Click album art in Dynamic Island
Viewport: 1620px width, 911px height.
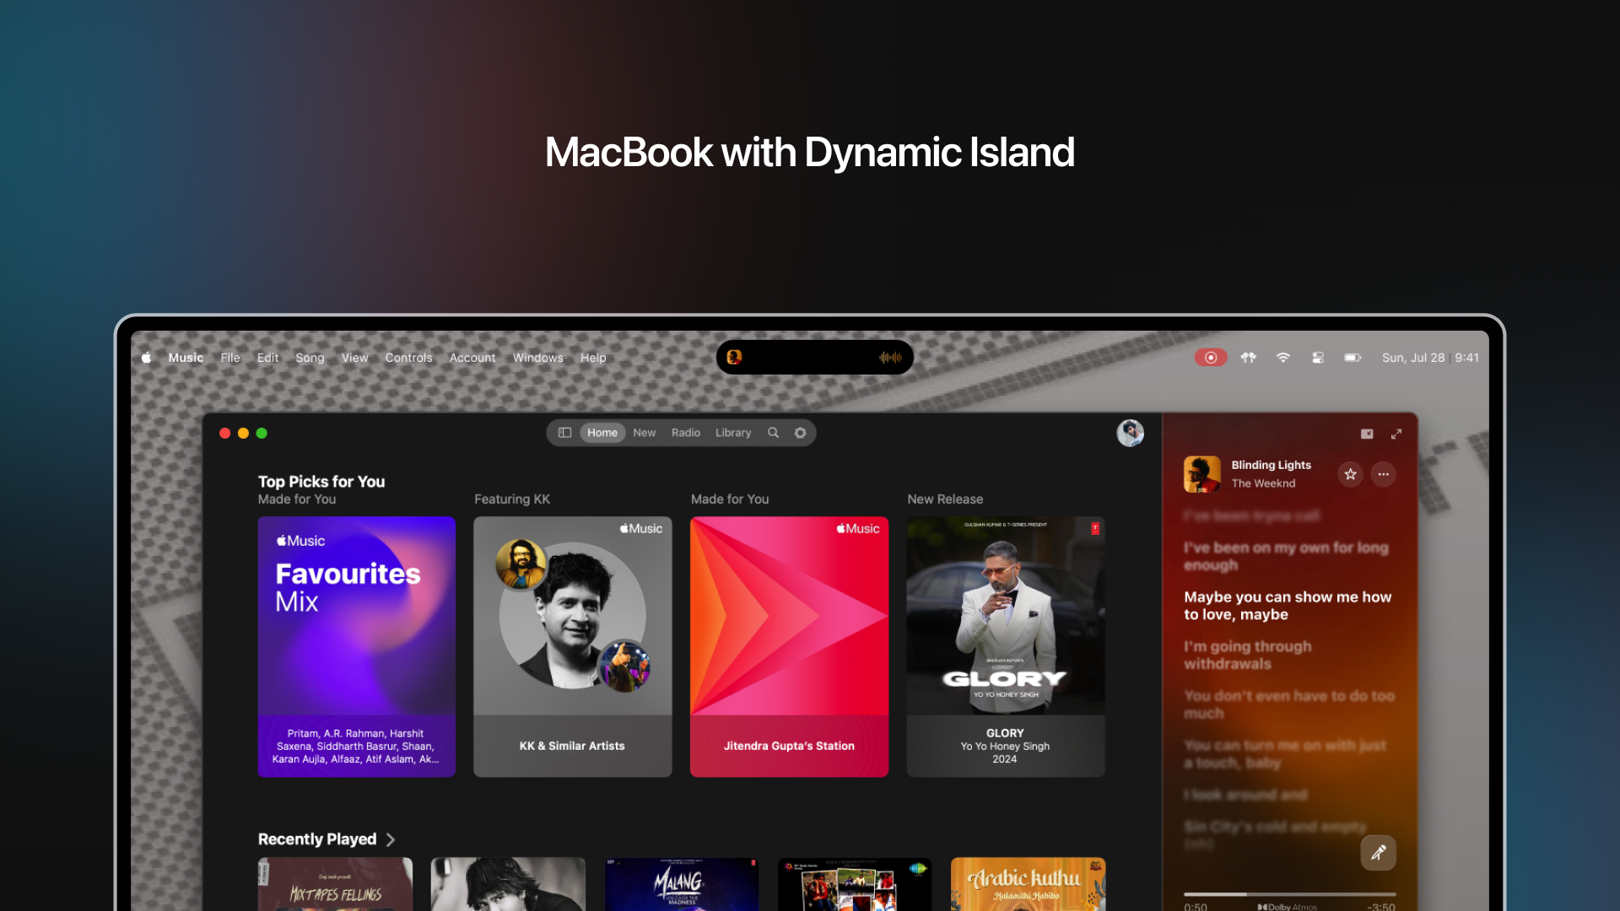click(734, 358)
